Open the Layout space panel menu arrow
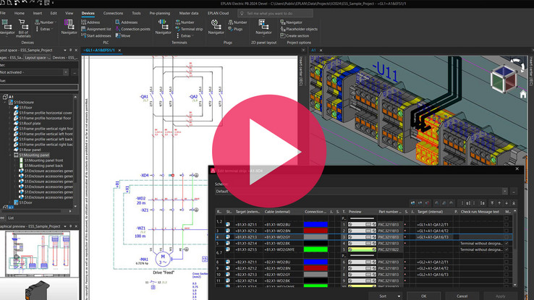Viewport: 534px width, 300px height. [x=65, y=50]
